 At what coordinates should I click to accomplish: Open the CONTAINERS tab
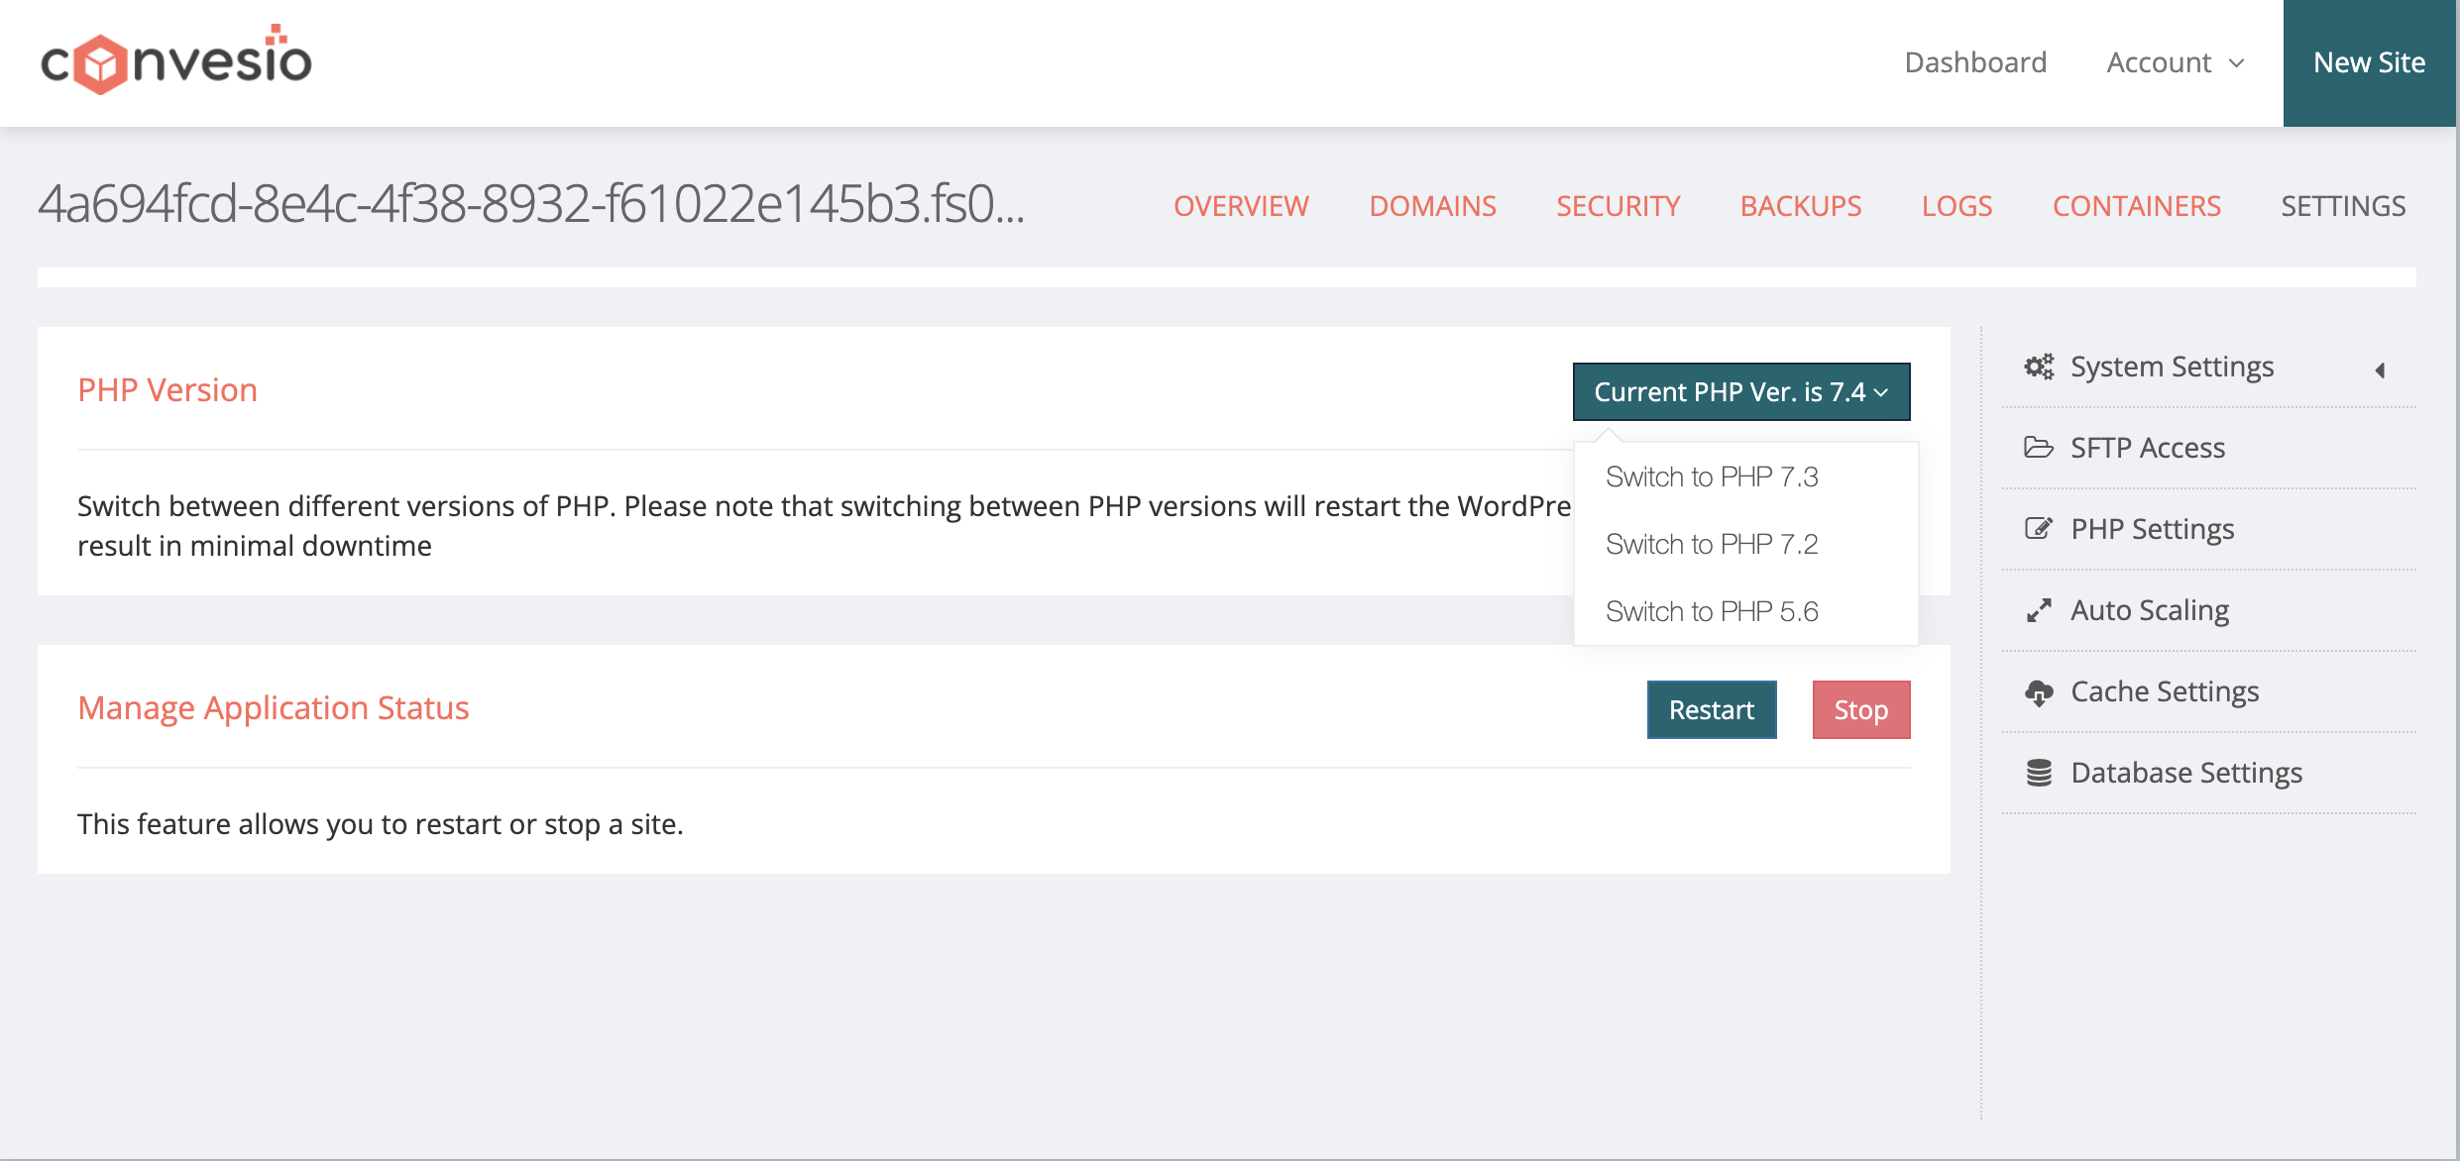click(x=2136, y=206)
